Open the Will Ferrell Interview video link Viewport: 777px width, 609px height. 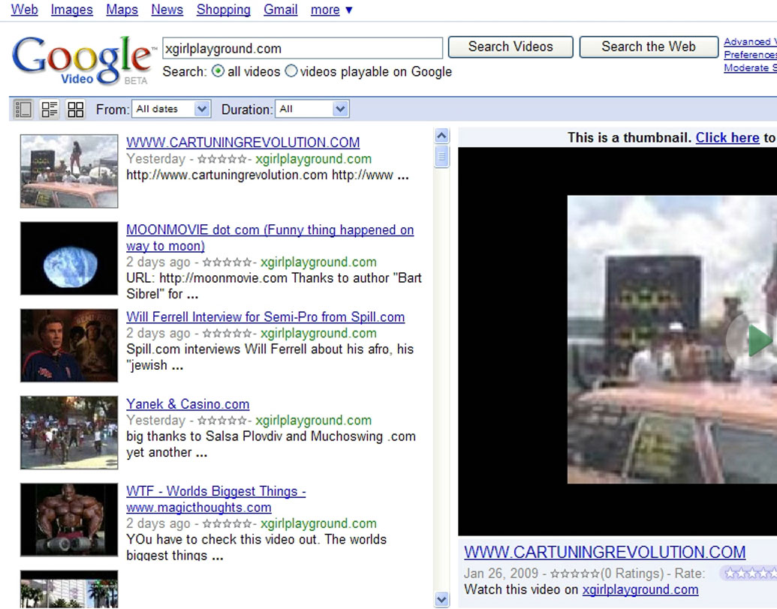265,317
